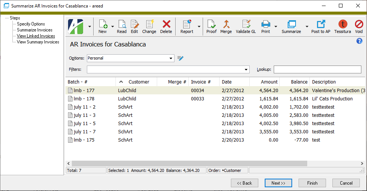Sort by Amount column header
Image resolution: width=367 pixels, height=191 pixels.
[x=264, y=82]
